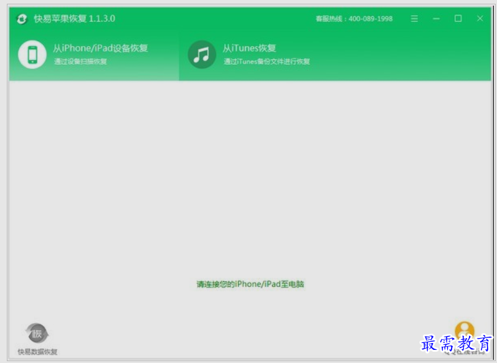Switch to the 从iTunes恢复 tab
497x363 pixels.
coord(250,55)
